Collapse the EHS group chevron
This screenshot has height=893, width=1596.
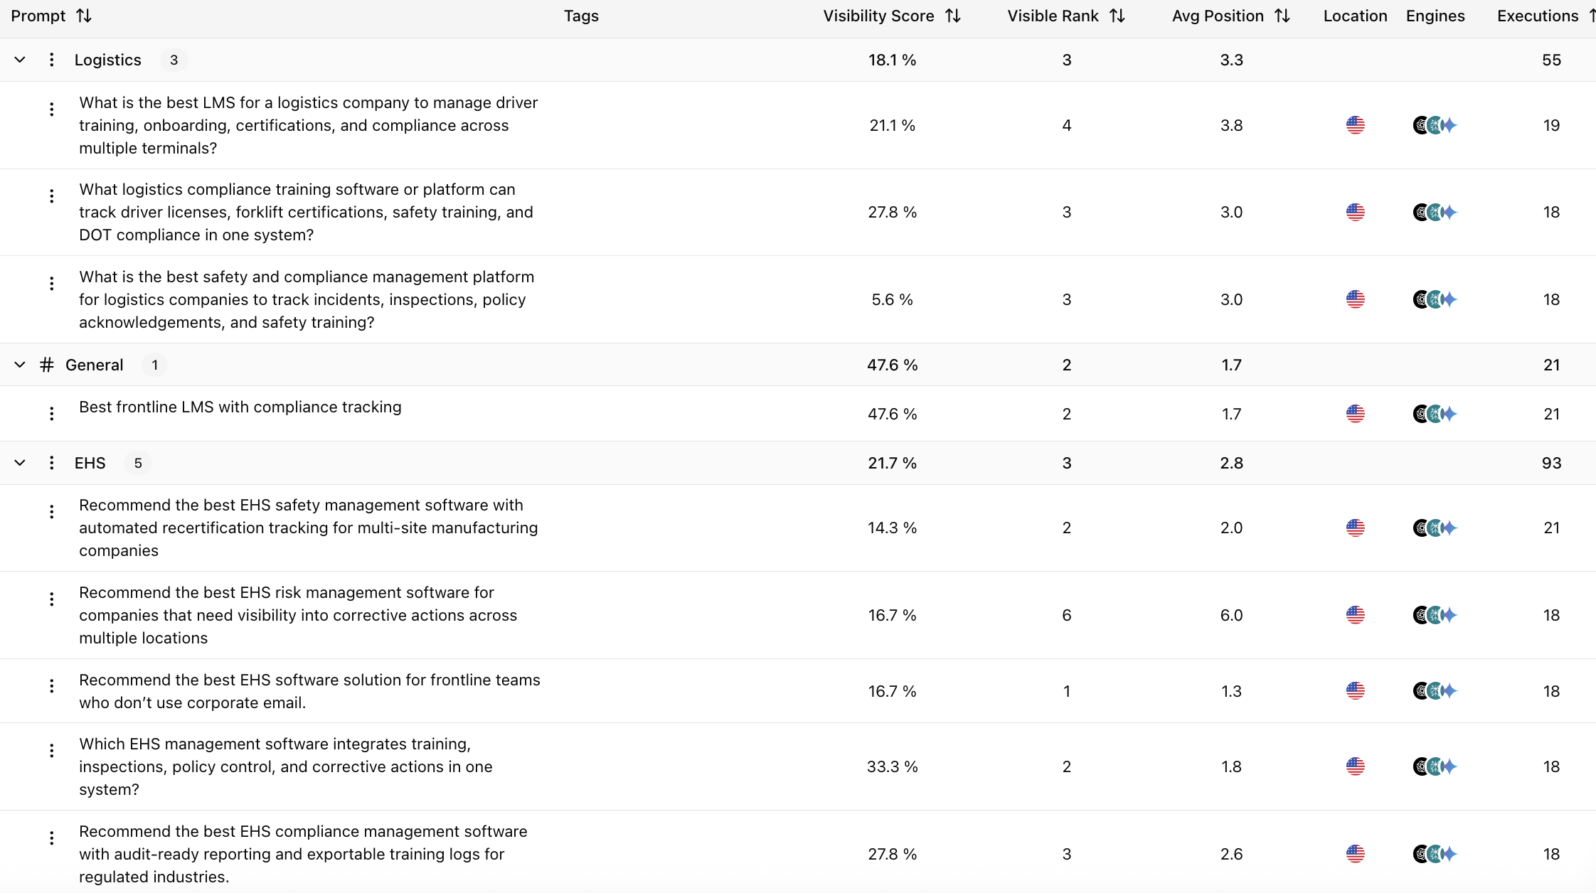20,463
